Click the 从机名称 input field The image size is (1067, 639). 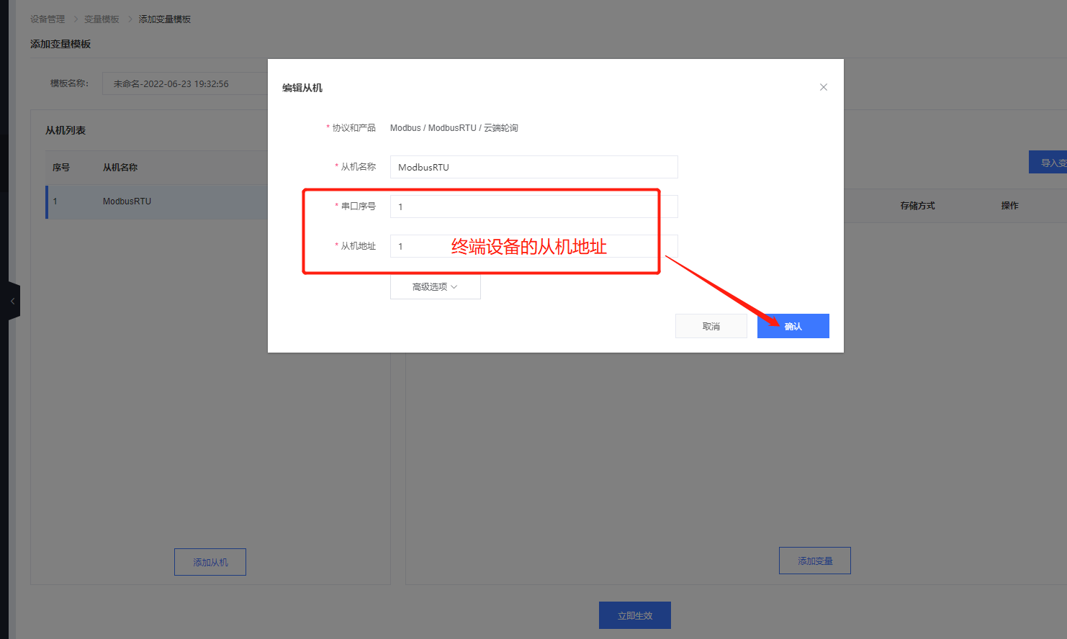533,167
